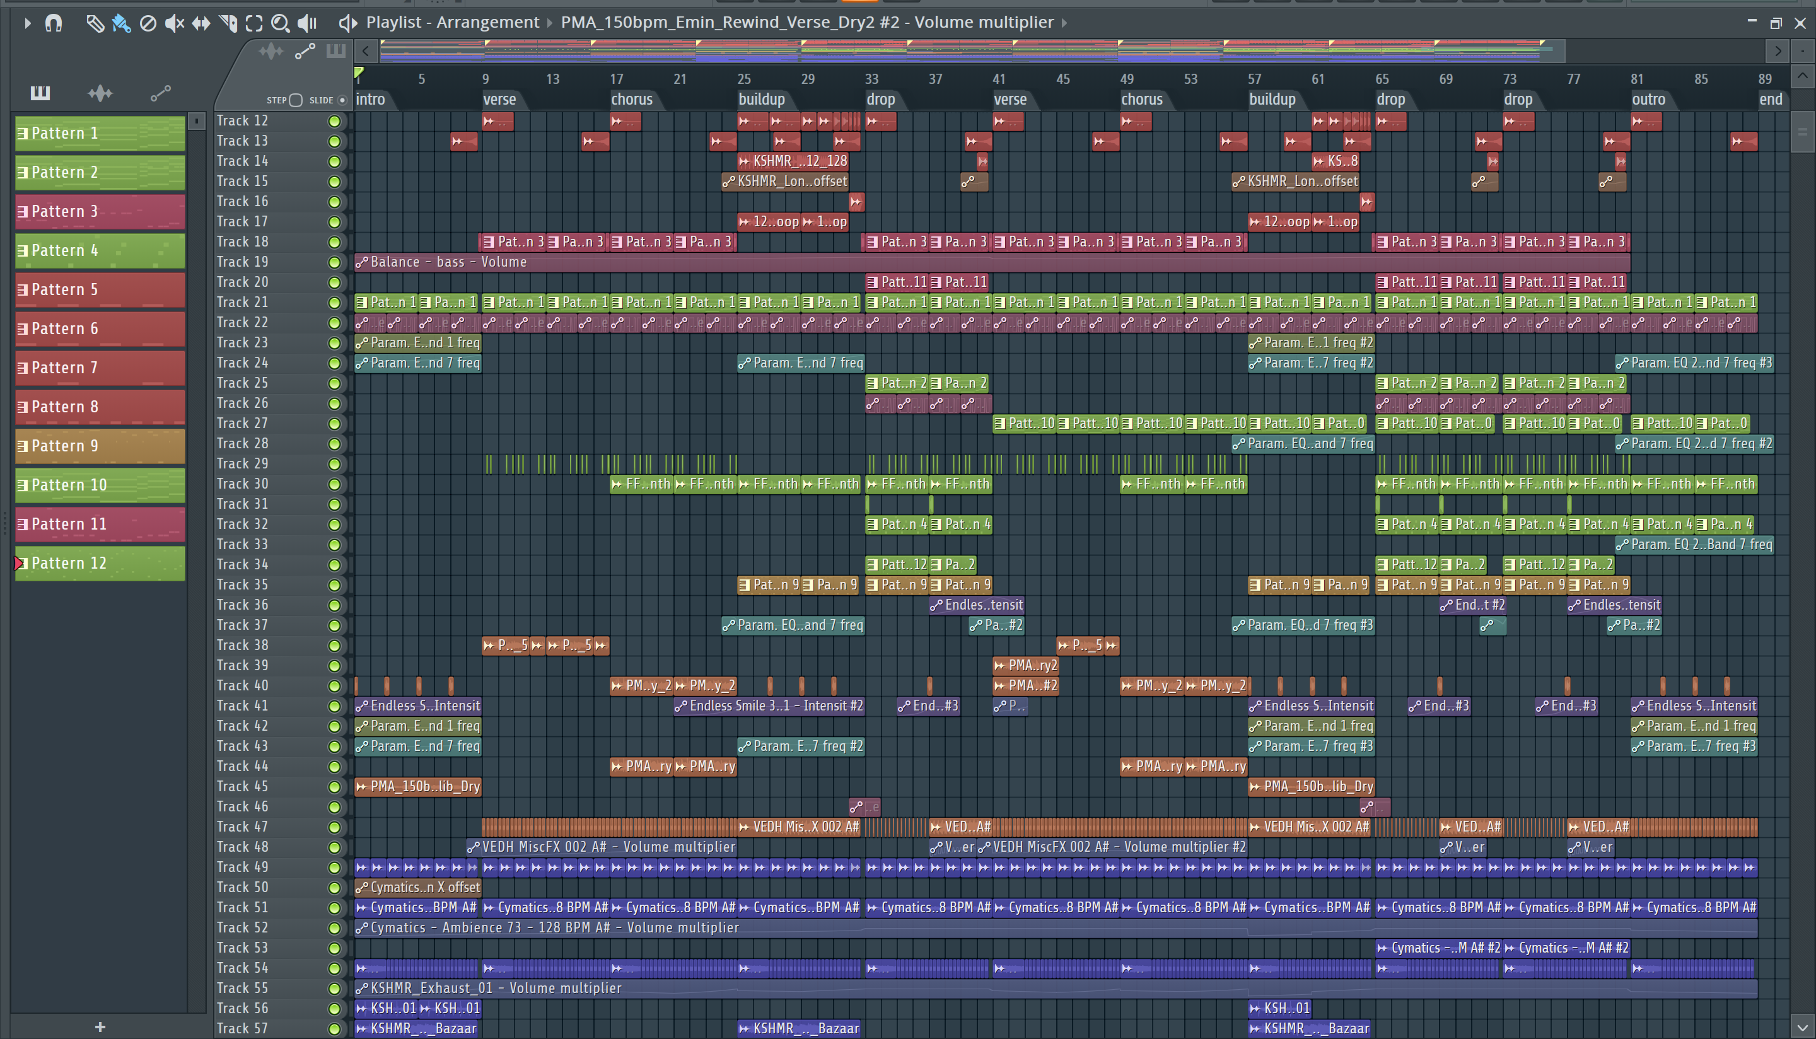Expand the arrow after Playlist - Arrangement
1816x1039 pixels.
coord(550,23)
